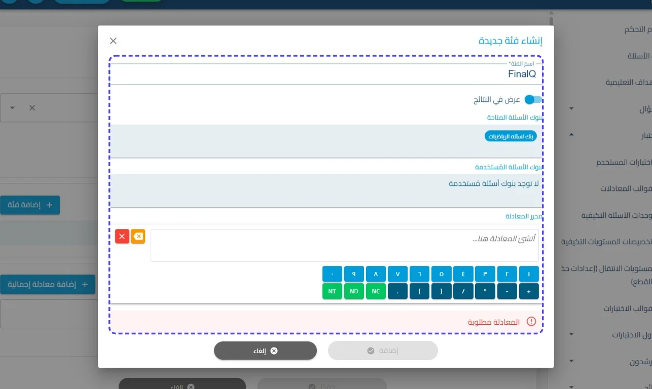This screenshot has width=652, height=389.
Task: Add the minus operator to the equation
Action: point(507,291)
